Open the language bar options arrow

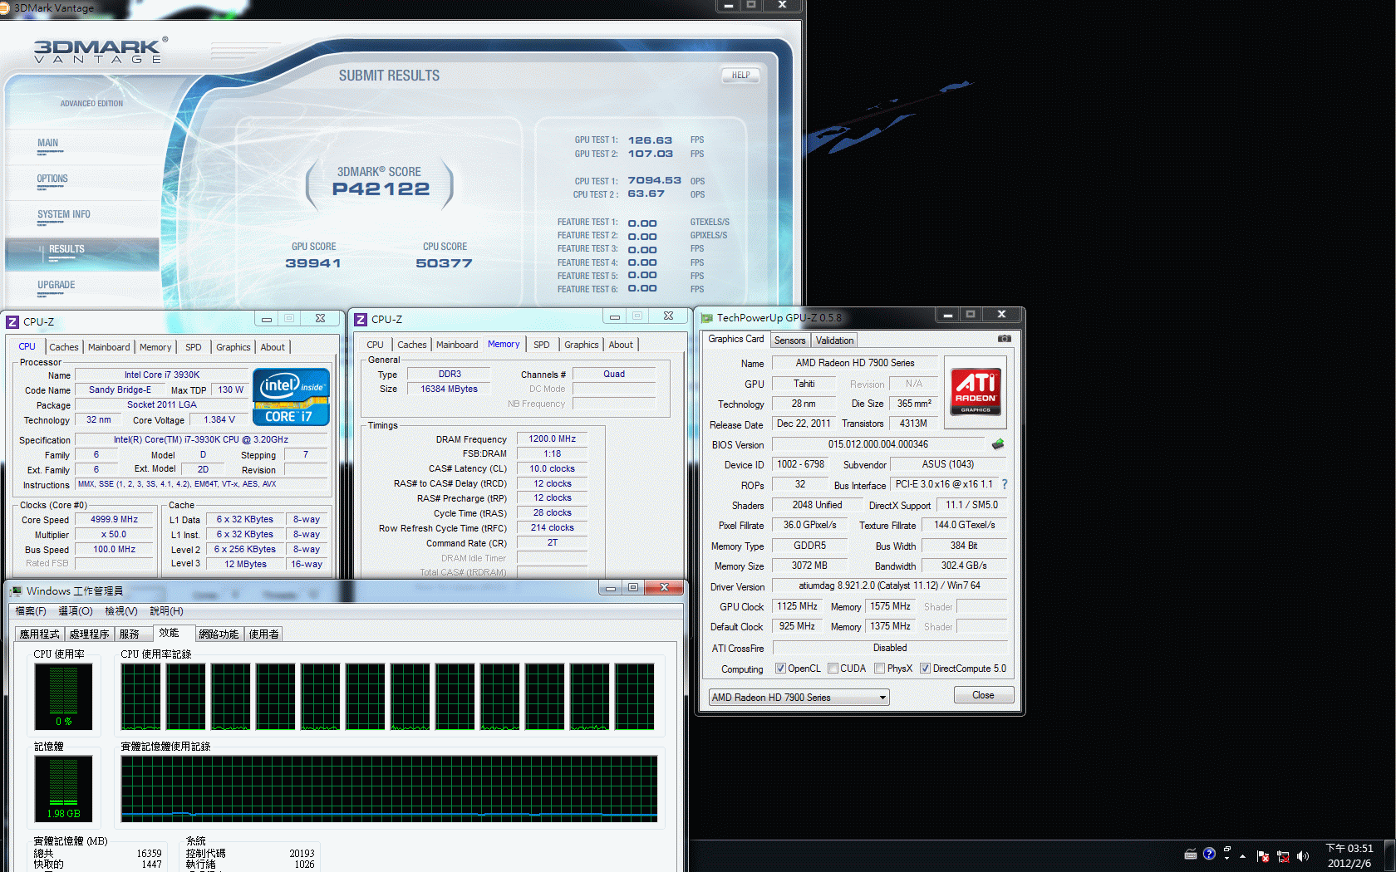click(1227, 859)
